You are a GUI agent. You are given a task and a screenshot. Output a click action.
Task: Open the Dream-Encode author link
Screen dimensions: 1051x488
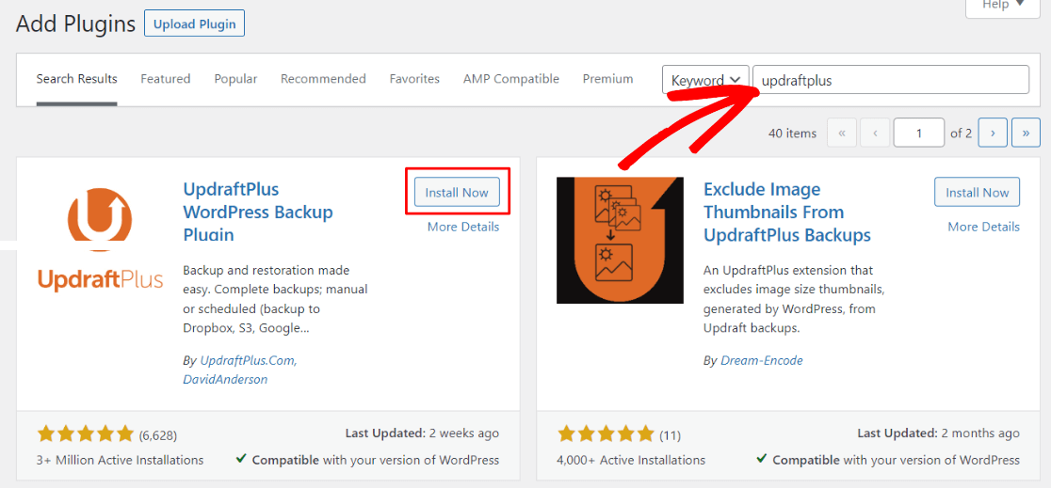point(762,360)
